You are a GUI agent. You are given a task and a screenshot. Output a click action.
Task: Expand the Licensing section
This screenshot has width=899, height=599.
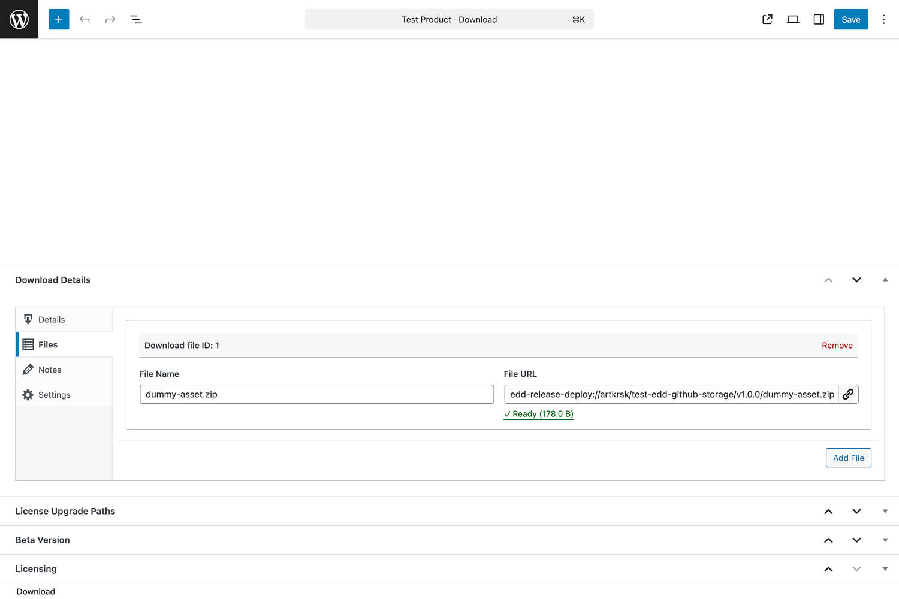[885, 568]
